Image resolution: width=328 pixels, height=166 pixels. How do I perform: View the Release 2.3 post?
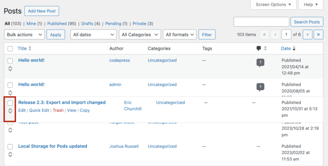pyautogui.click(x=72, y=110)
